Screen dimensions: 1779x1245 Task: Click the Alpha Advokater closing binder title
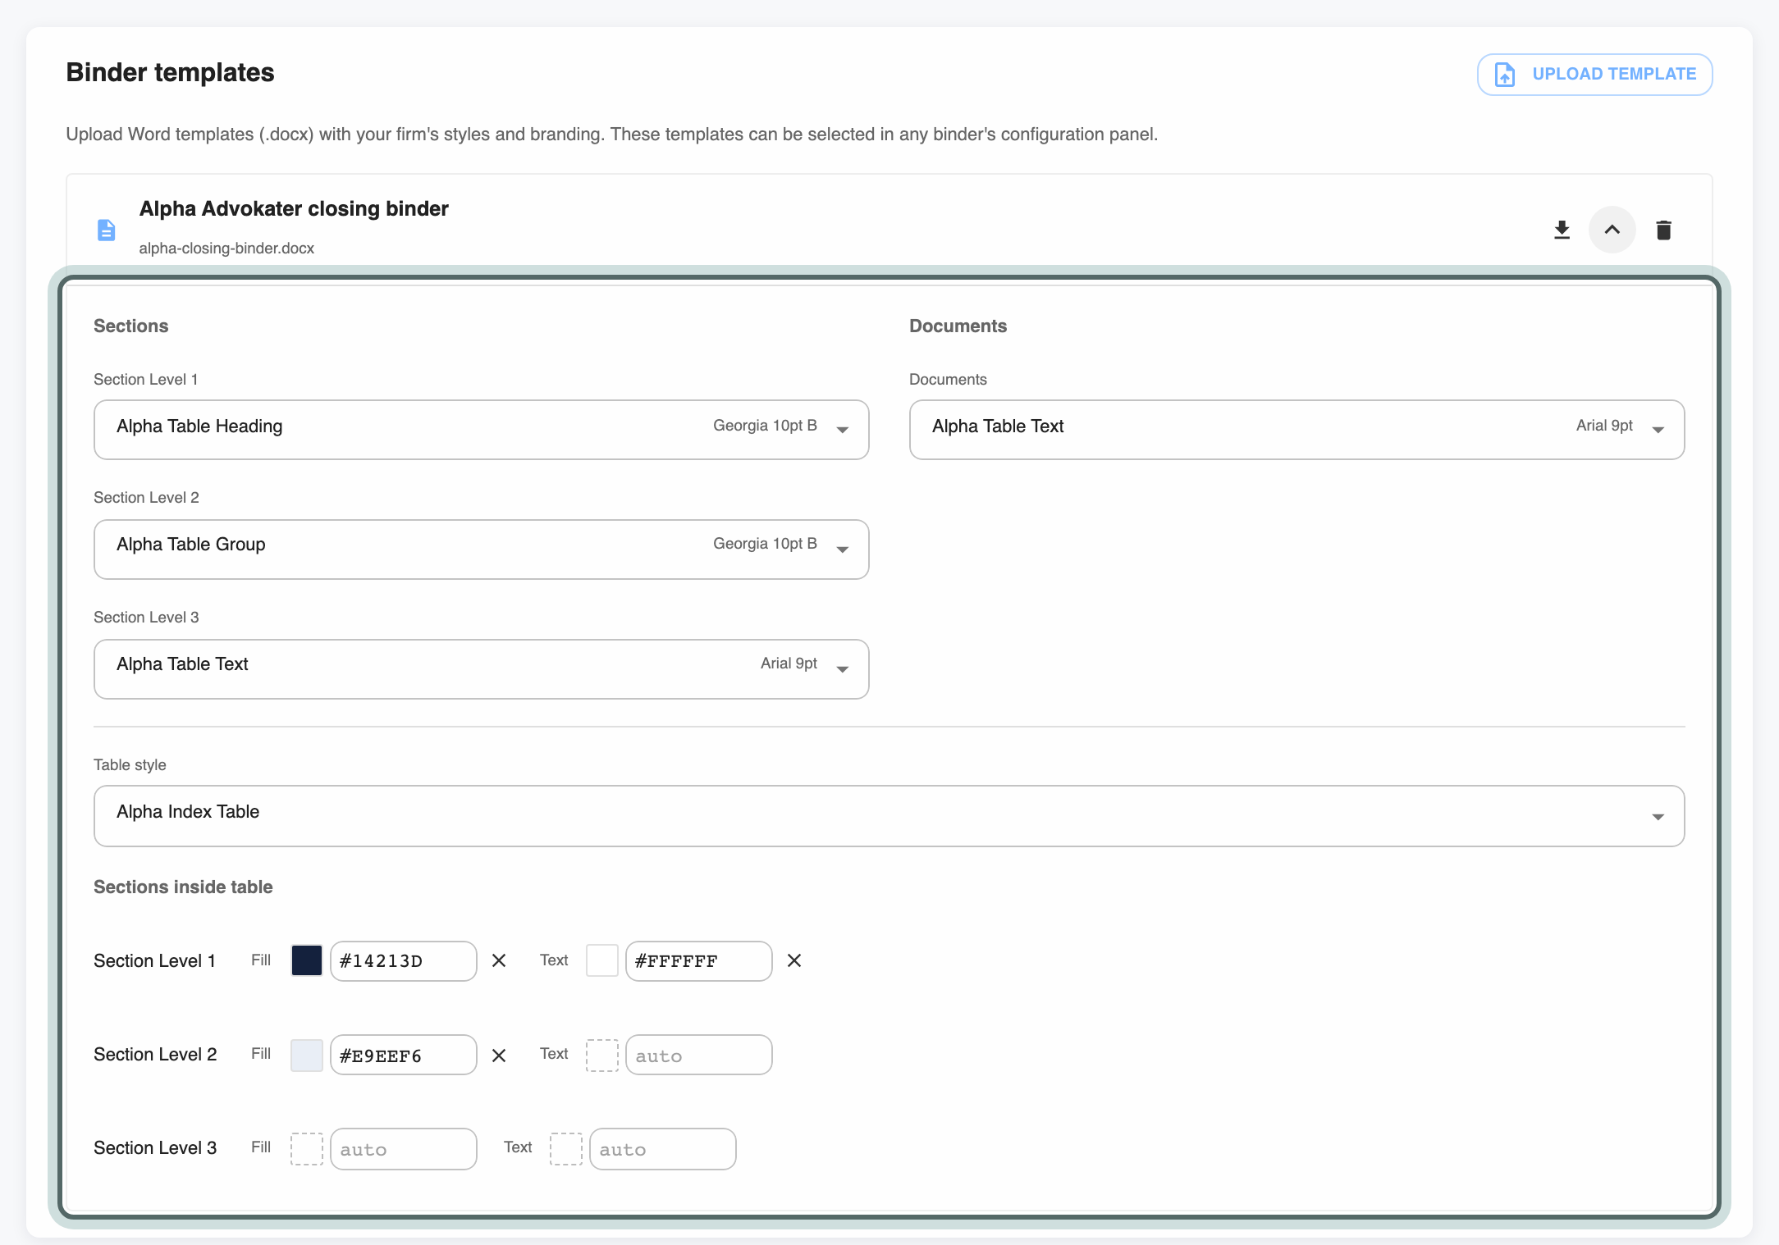pos(294,208)
